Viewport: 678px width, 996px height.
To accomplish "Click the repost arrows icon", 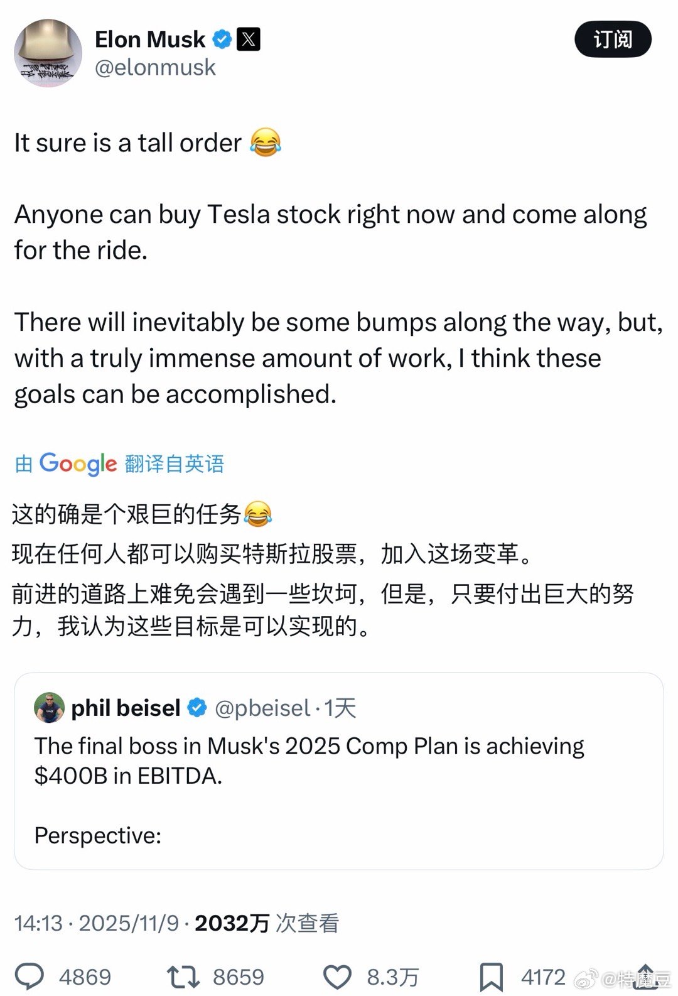I will pos(183,977).
